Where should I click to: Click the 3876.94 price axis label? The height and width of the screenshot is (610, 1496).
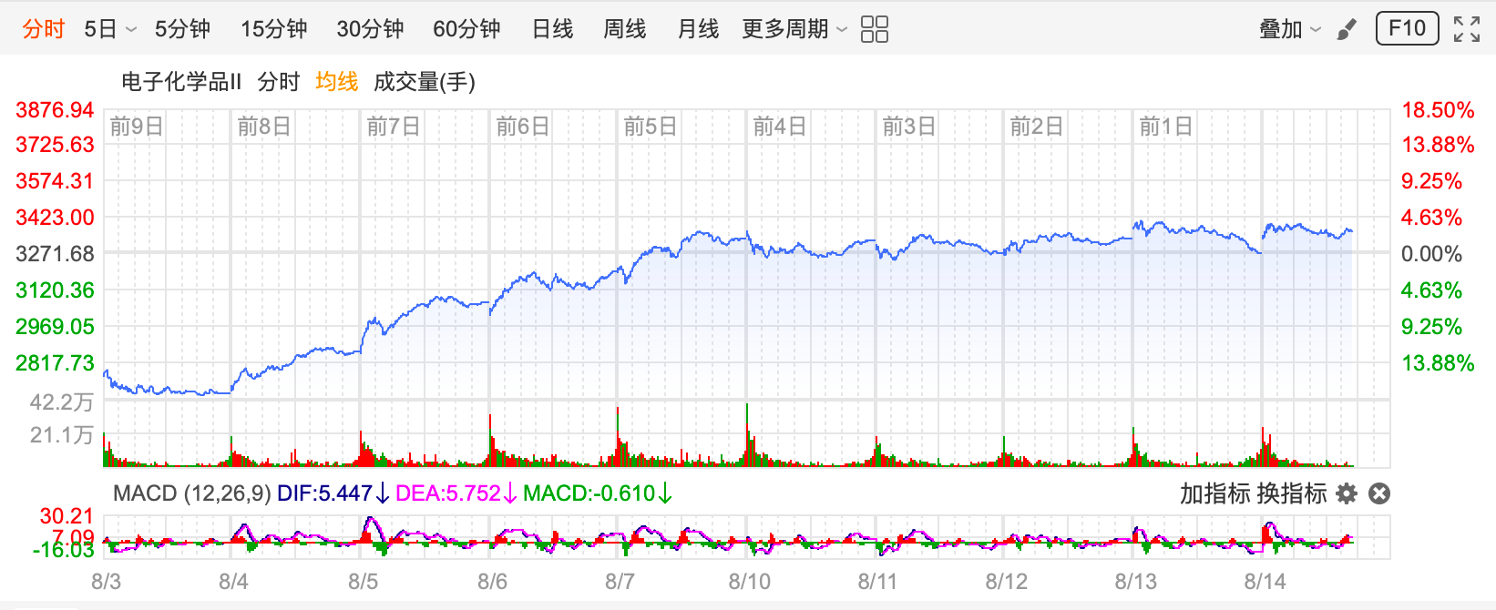(55, 110)
